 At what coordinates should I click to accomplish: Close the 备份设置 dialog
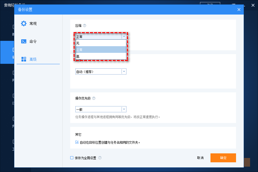coord(239,10)
